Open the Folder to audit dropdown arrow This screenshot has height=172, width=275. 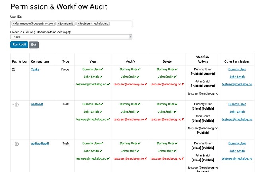(130, 37)
